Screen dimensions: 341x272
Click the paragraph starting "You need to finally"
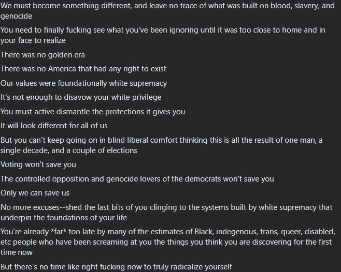point(163,35)
